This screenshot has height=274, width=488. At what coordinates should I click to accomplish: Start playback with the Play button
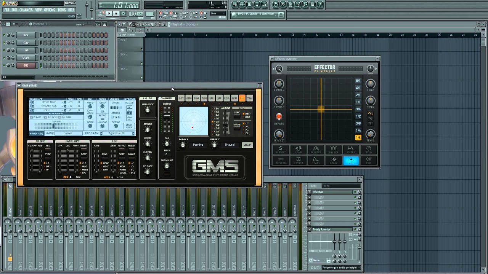(x=109, y=14)
